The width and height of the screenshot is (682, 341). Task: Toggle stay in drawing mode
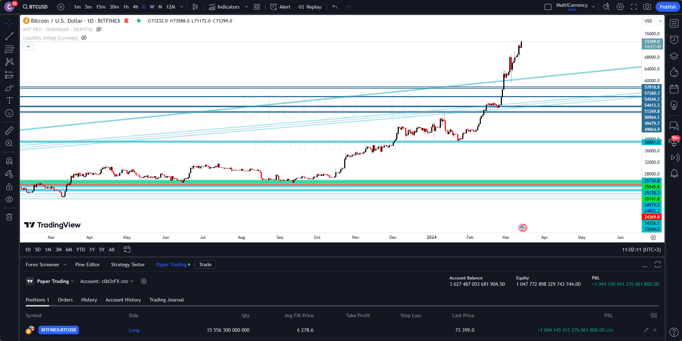coord(9,174)
